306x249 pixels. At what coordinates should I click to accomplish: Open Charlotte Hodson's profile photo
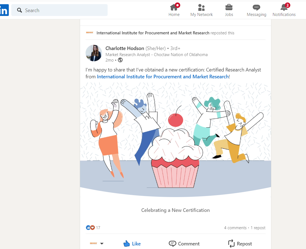point(94,53)
